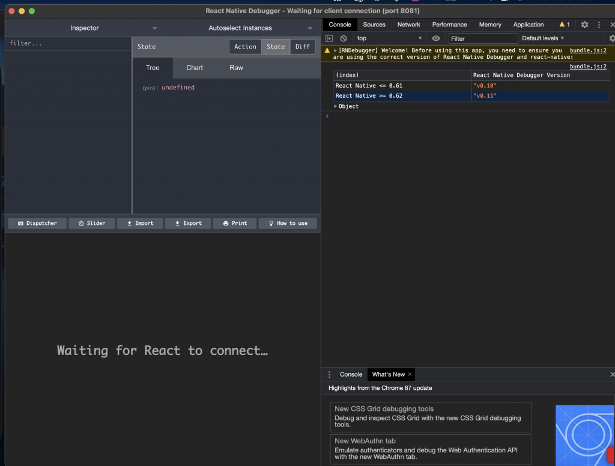Open the How to use guide
This screenshot has width=615, height=466.
tap(288, 223)
